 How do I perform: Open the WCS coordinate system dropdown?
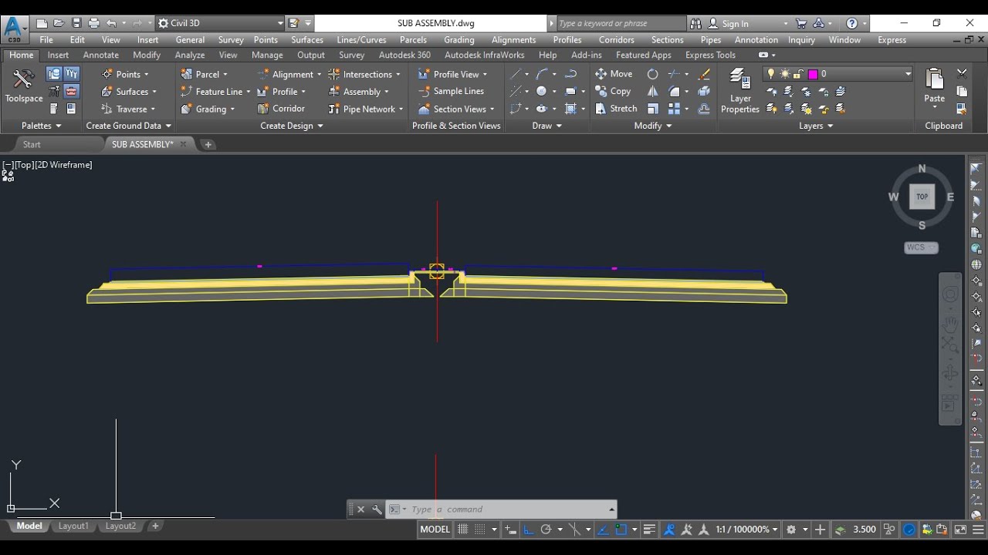click(x=922, y=247)
